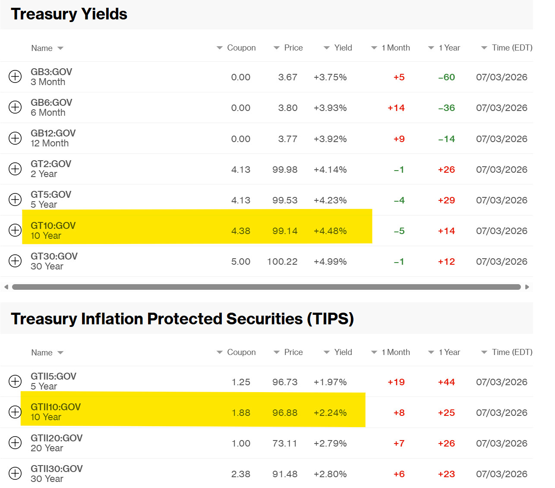This screenshot has width=555, height=488.
Task: Sort Treasury Yields by Coupon column
Action: click(x=236, y=48)
